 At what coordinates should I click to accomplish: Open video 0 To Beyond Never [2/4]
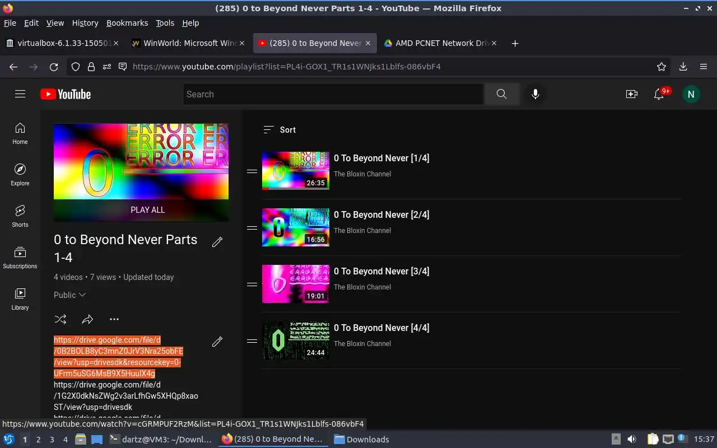tap(381, 215)
